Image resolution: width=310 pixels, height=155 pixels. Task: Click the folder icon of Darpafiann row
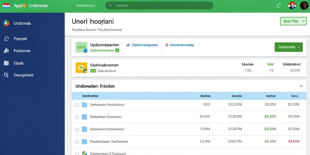[84, 129]
